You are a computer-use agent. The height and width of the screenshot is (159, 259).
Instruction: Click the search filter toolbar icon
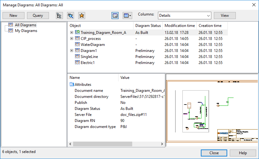coord(71,16)
